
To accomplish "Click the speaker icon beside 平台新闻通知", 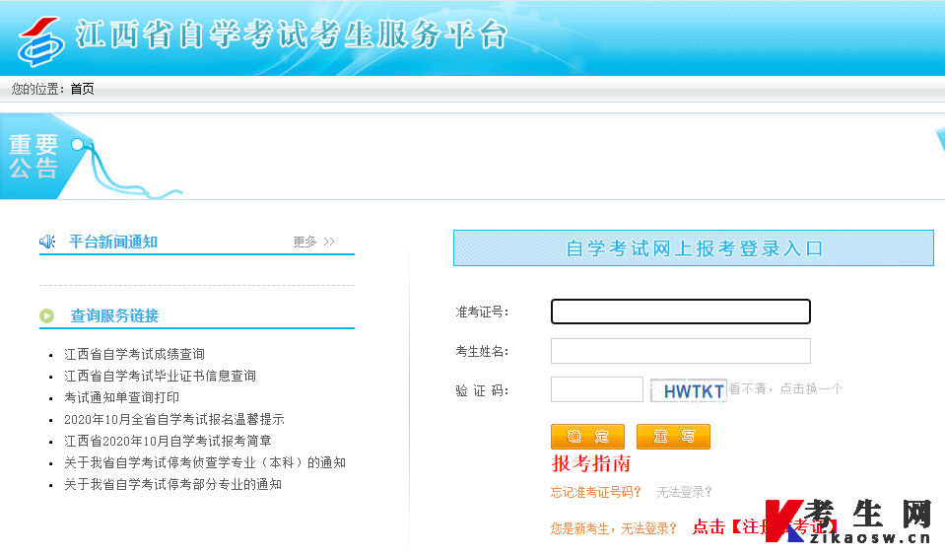I will 47,242.
